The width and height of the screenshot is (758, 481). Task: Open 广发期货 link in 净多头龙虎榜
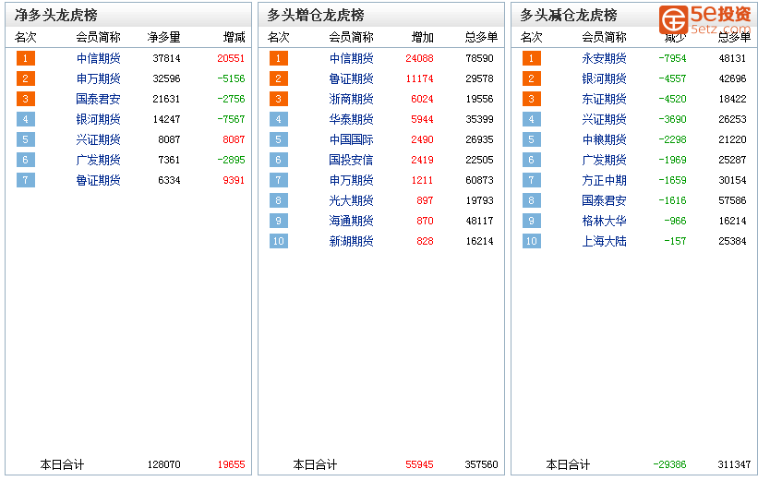(x=98, y=160)
